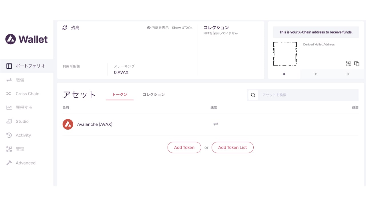Click the Avalanche Wallet logo
Viewport: 366px width, 206px height.
pos(26,39)
